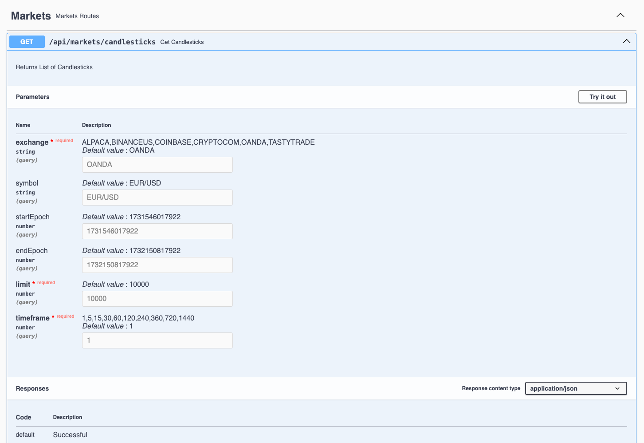Image resolution: width=644 pixels, height=443 pixels.
Task: Click the Returns List of Candlesticks text
Action: pyautogui.click(x=54, y=67)
